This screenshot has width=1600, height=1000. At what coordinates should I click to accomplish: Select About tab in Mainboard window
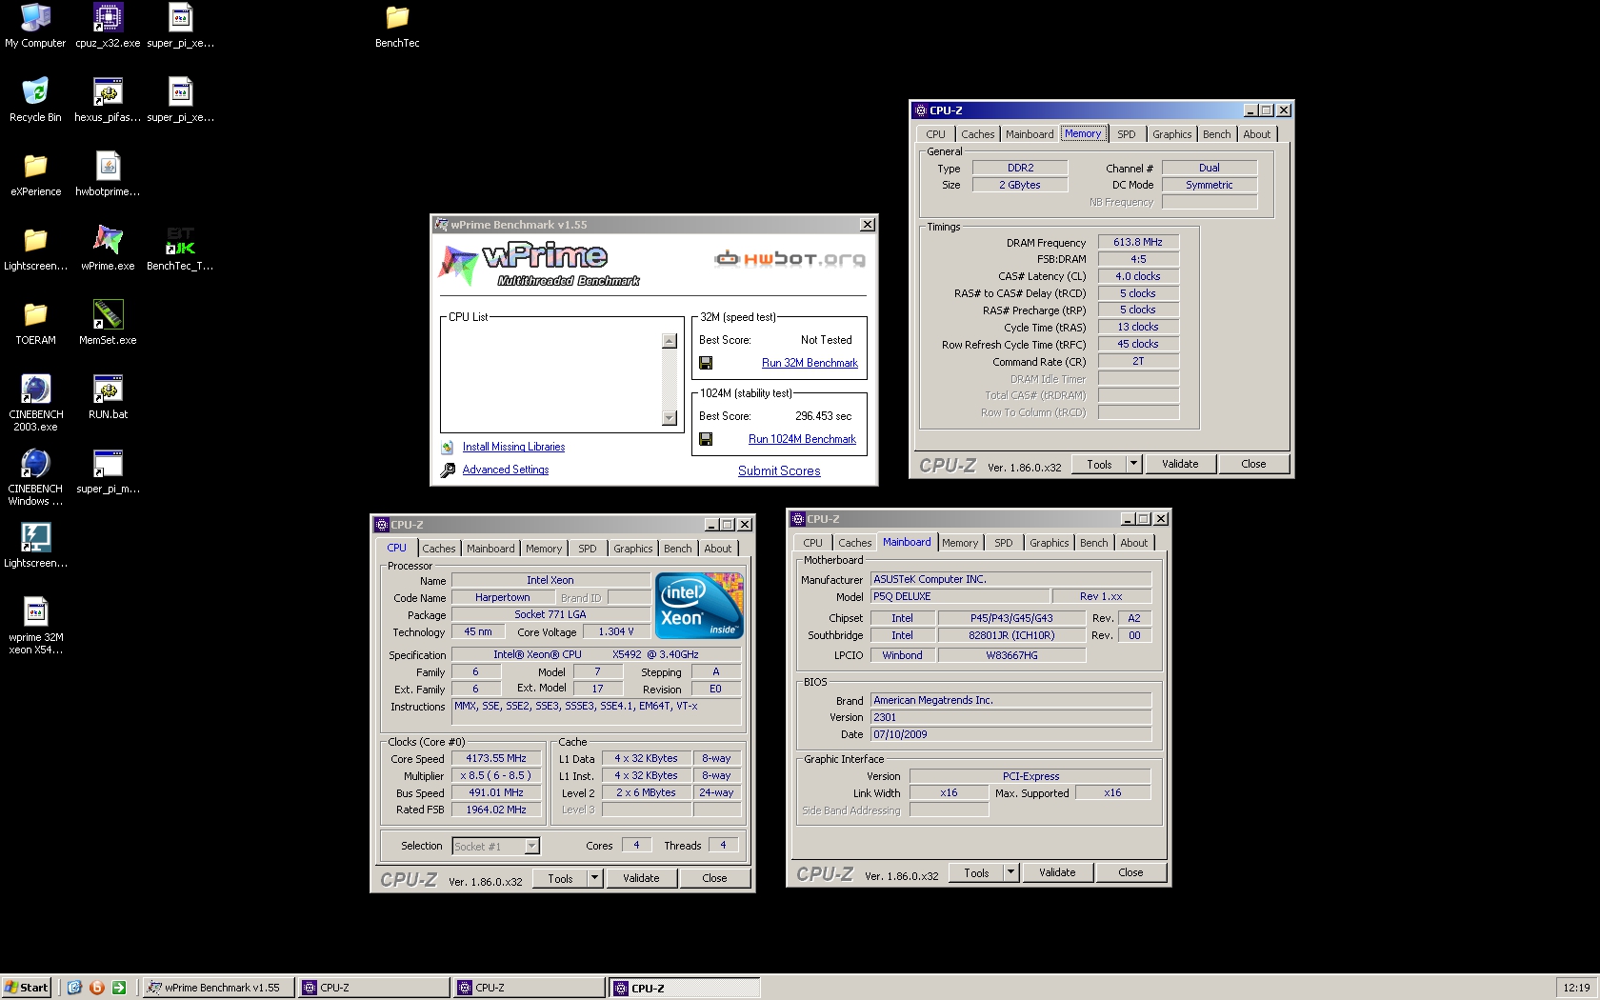pos(1133,543)
